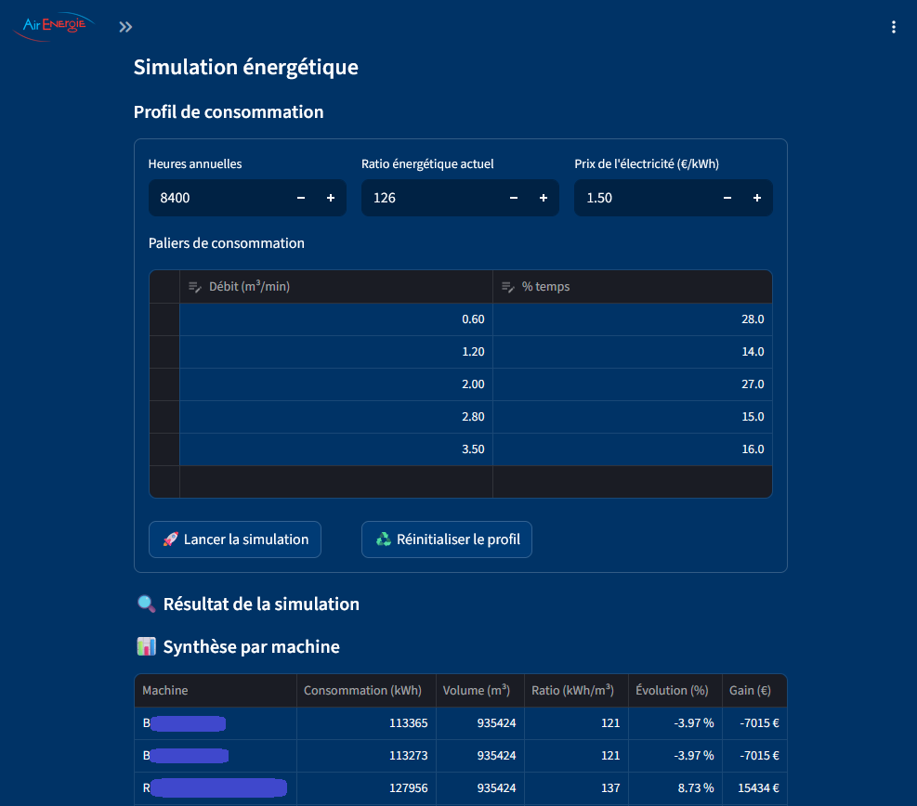Image resolution: width=917 pixels, height=806 pixels.
Task: Select the Débit cell 2.00
Action: 336,384
